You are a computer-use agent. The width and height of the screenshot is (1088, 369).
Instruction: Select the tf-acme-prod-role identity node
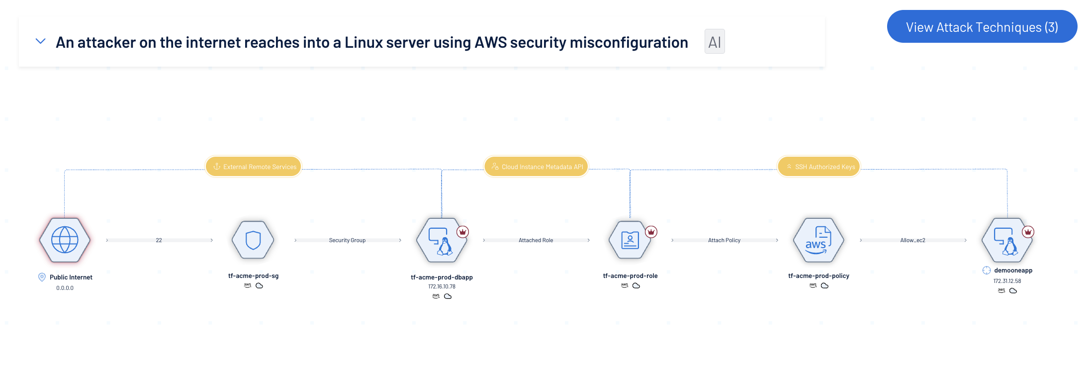pos(630,240)
